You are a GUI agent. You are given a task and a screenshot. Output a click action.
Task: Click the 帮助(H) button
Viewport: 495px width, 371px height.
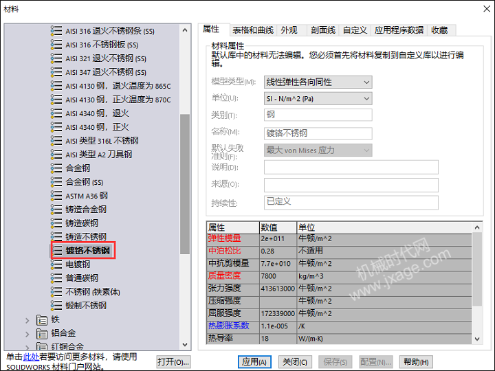click(416, 361)
